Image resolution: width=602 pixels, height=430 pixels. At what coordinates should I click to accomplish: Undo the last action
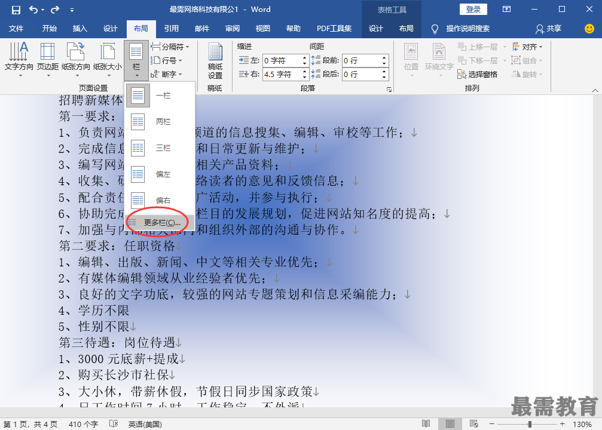click(x=34, y=10)
